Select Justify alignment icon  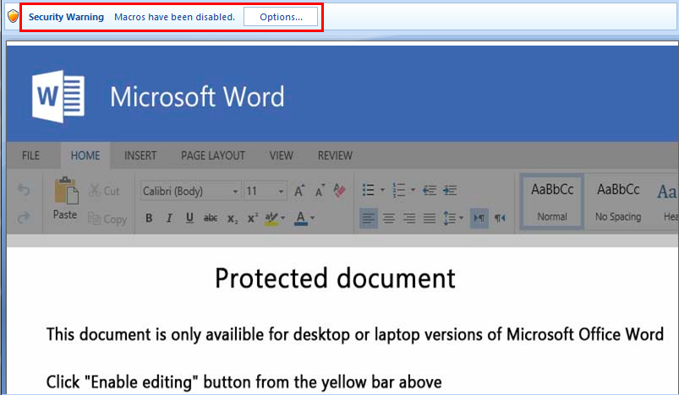pos(430,219)
